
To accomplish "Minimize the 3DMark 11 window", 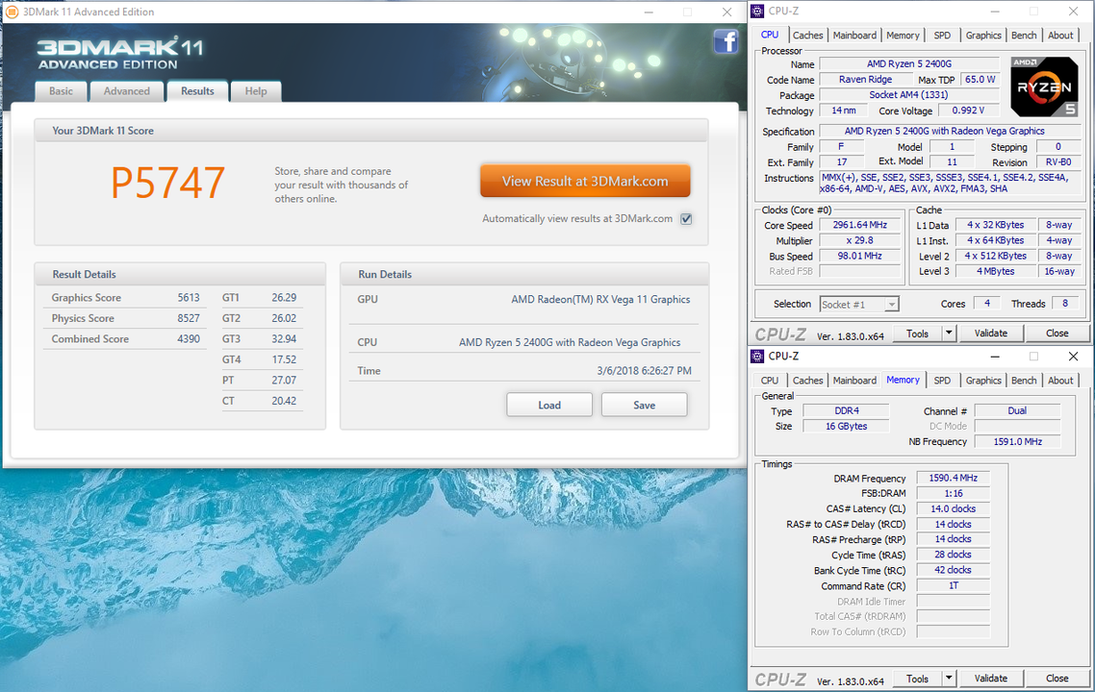I will (x=649, y=12).
